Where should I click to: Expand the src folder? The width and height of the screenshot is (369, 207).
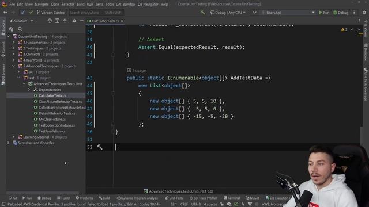point(19,72)
